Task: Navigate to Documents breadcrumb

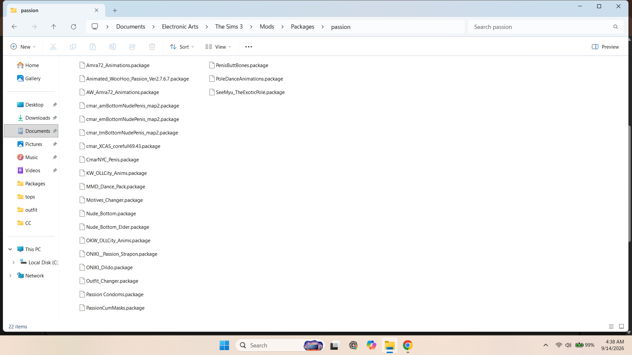Action: (x=131, y=27)
